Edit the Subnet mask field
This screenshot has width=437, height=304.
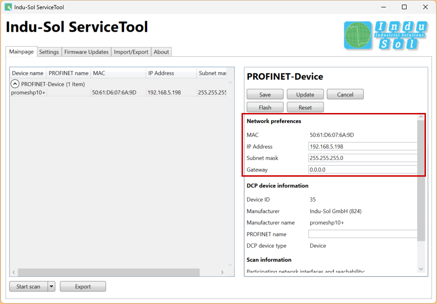[x=363, y=158]
